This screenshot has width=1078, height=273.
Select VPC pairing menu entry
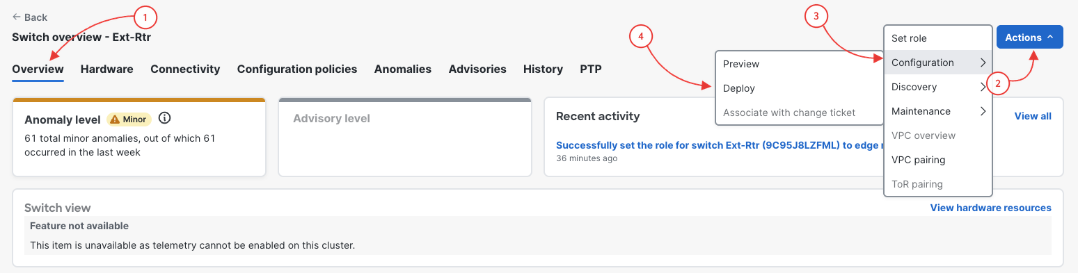pos(937,160)
